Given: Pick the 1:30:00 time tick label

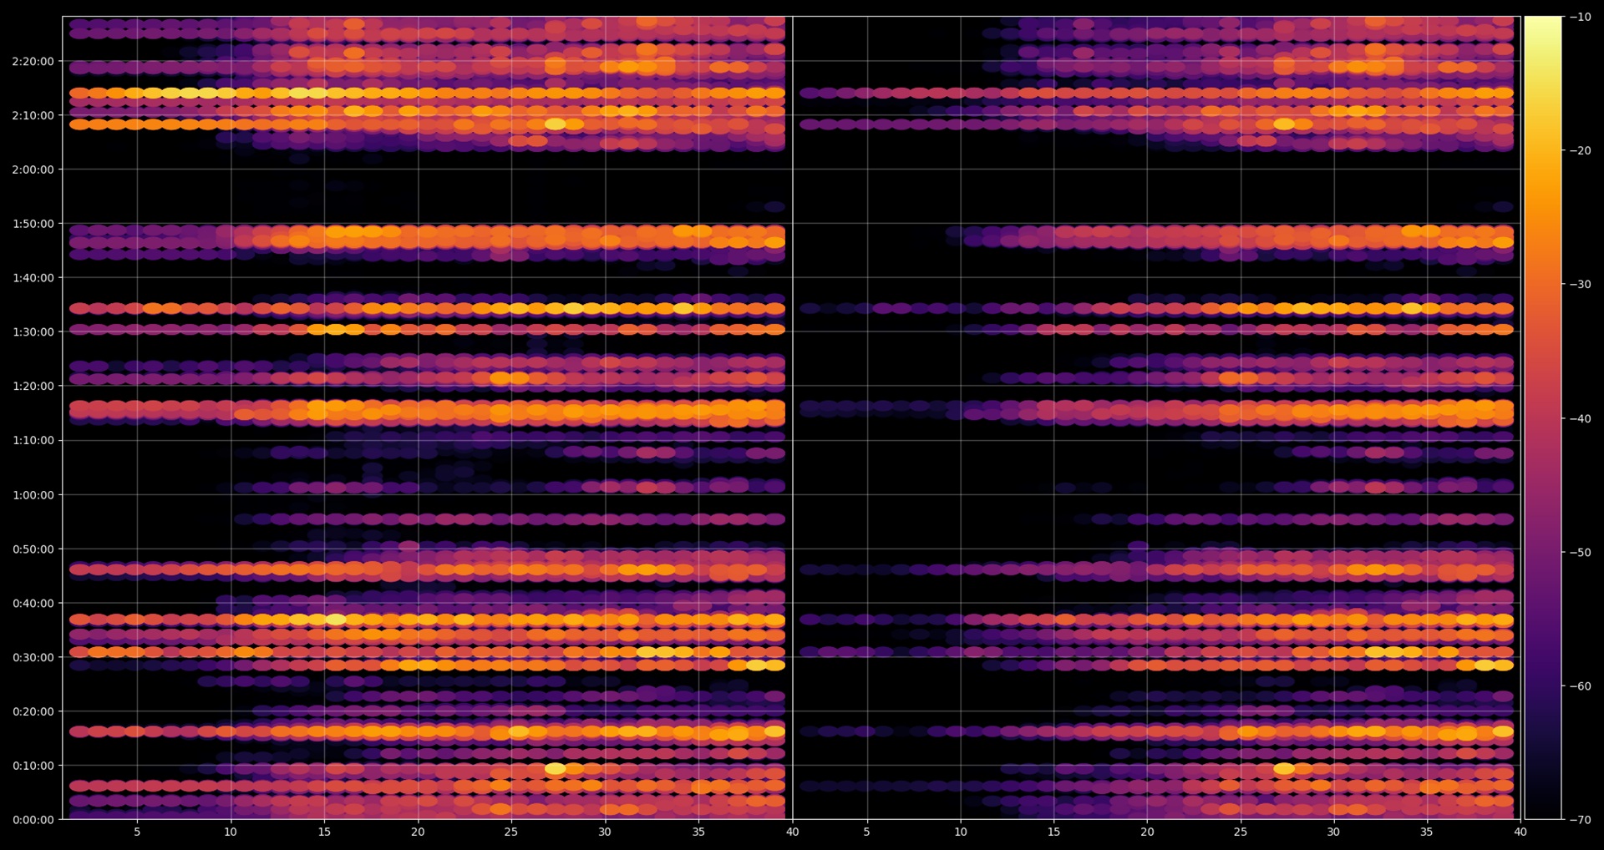Looking at the screenshot, I should coord(33,331).
